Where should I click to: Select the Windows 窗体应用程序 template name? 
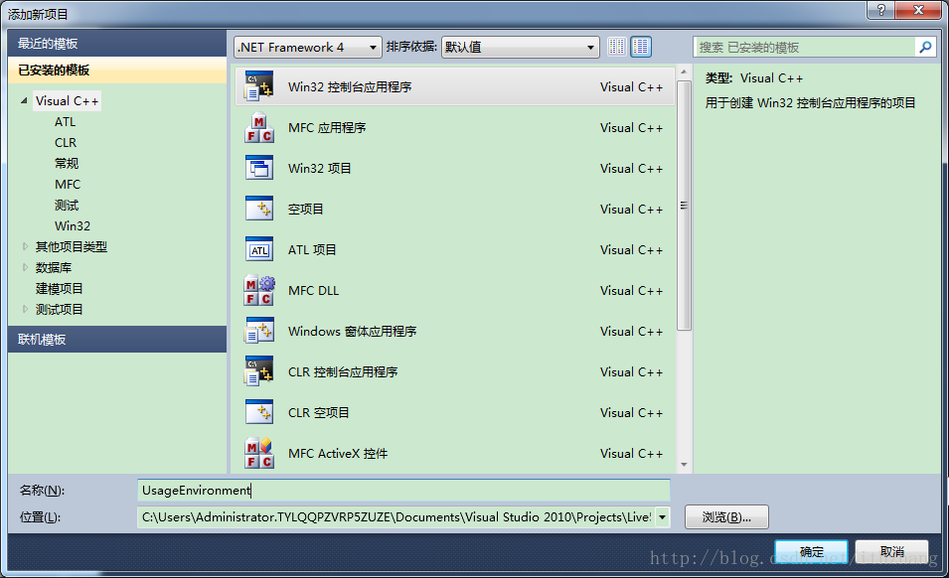tap(352, 331)
